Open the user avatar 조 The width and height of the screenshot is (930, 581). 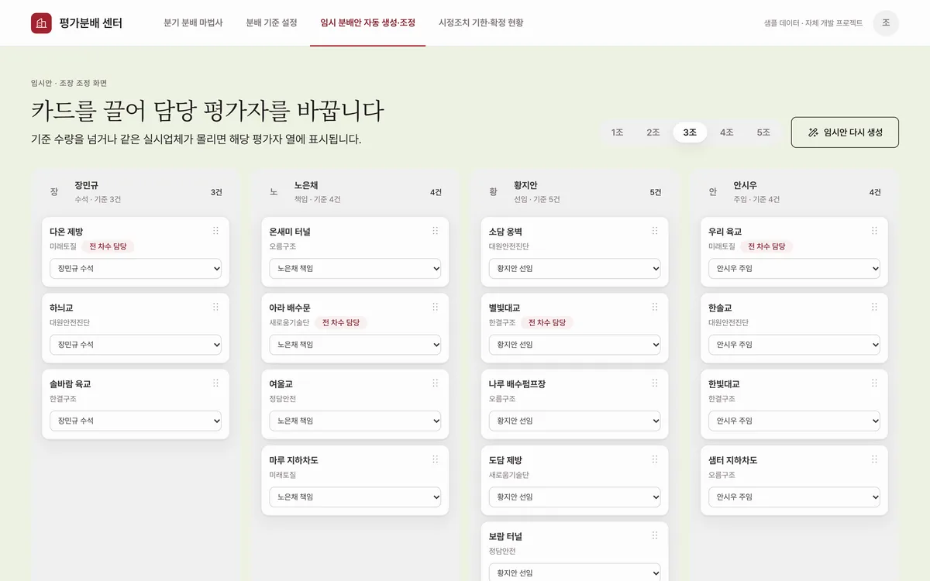[886, 23]
